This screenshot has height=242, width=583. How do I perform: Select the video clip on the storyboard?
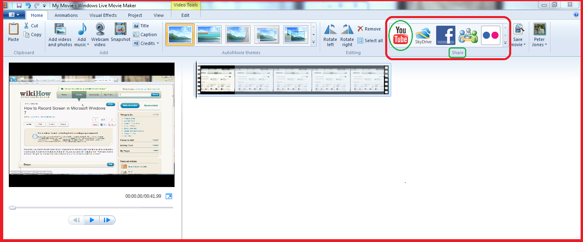tap(293, 79)
